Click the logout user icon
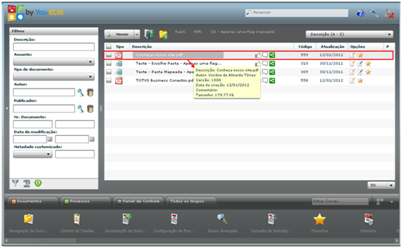The image size is (402, 248). pyautogui.click(x=389, y=13)
